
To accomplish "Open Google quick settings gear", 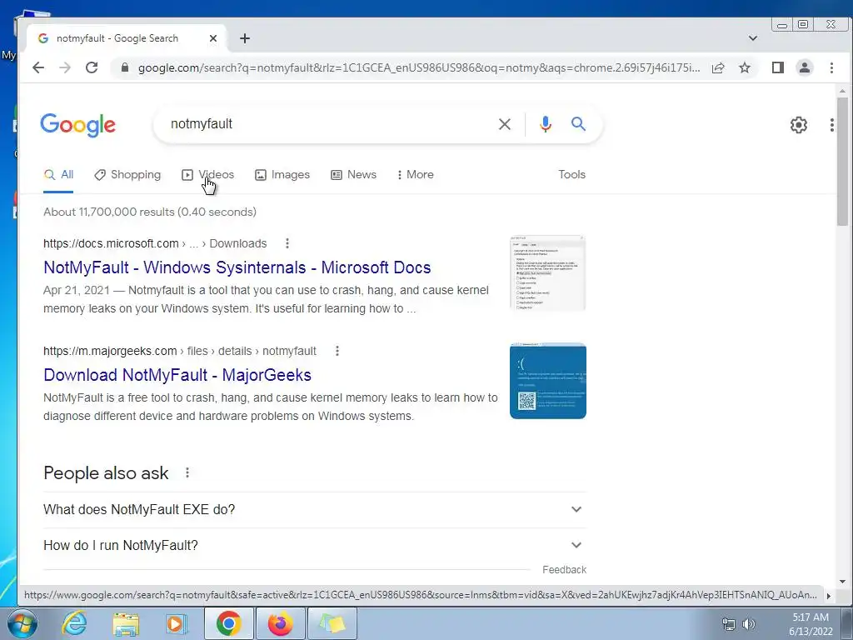I will [799, 125].
